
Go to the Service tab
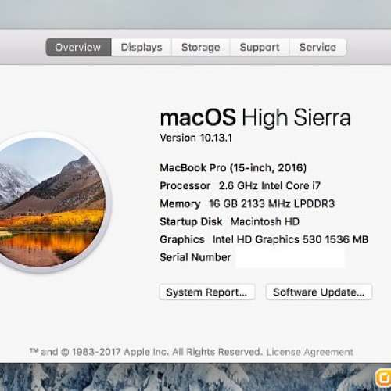click(317, 47)
